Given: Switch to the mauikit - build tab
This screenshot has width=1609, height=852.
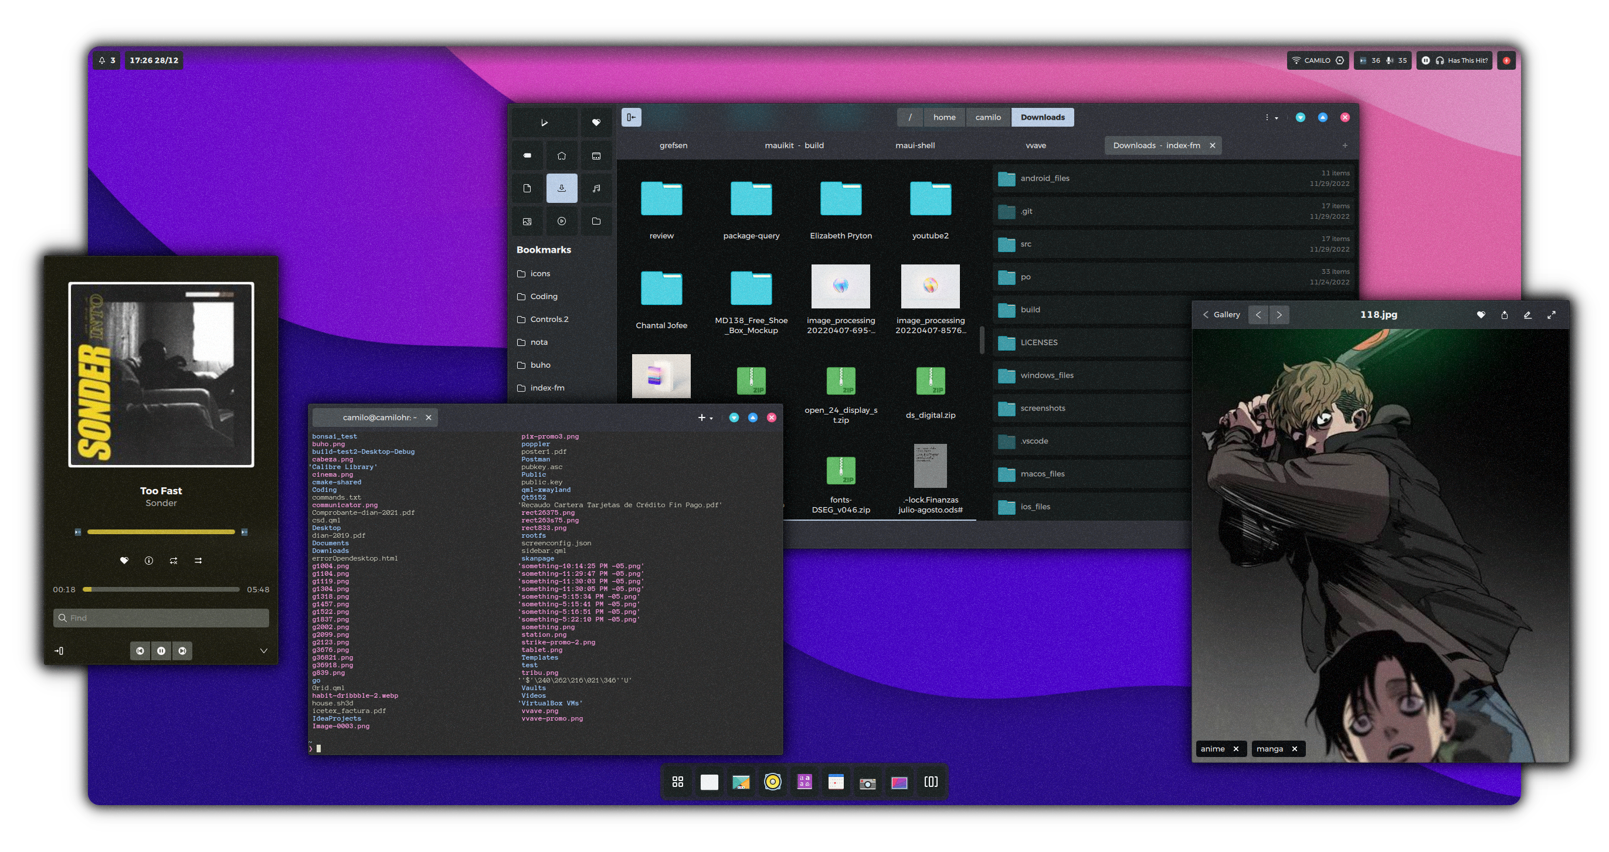Looking at the screenshot, I should coord(793,145).
